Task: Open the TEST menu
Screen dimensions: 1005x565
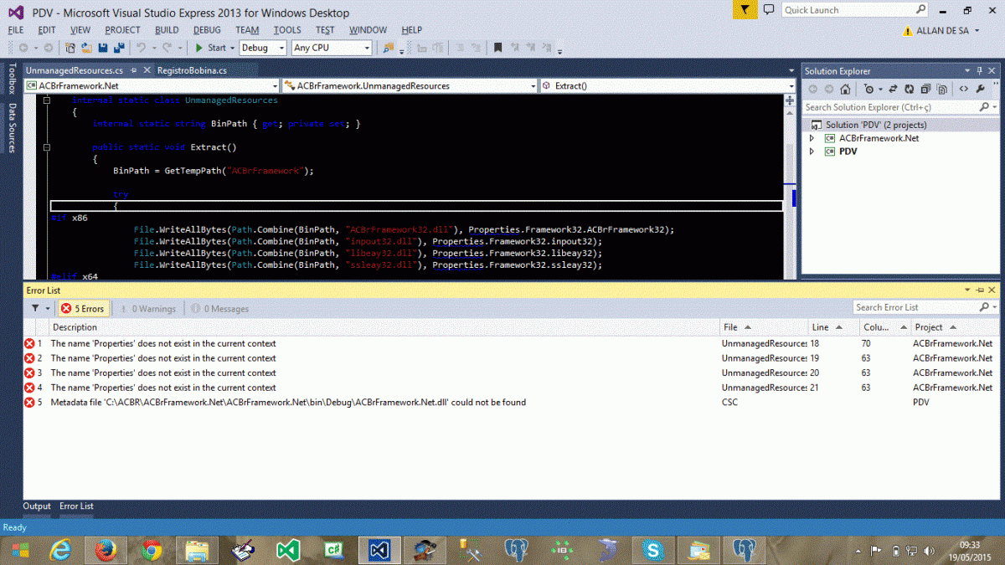Action: click(x=325, y=30)
